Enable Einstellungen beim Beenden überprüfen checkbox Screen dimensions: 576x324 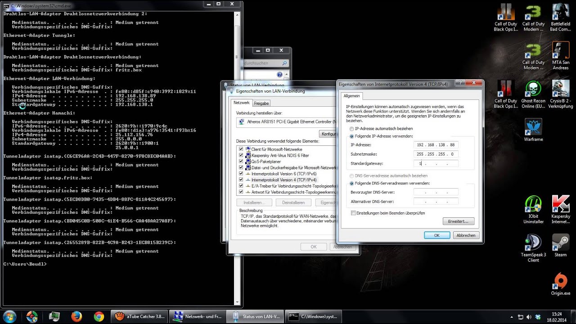pyautogui.click(x=353, y=213)
